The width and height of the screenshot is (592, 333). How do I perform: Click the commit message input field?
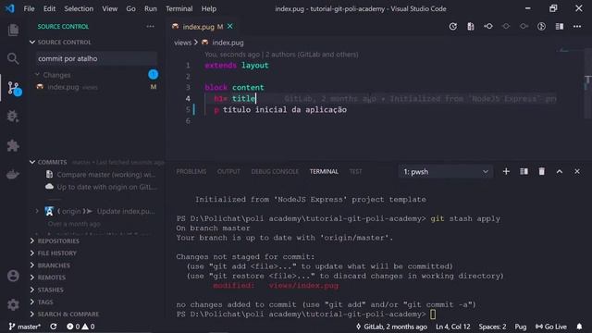[96, 58]
